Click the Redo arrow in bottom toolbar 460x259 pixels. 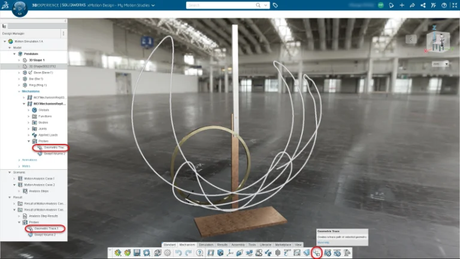[x=188, y=252]
